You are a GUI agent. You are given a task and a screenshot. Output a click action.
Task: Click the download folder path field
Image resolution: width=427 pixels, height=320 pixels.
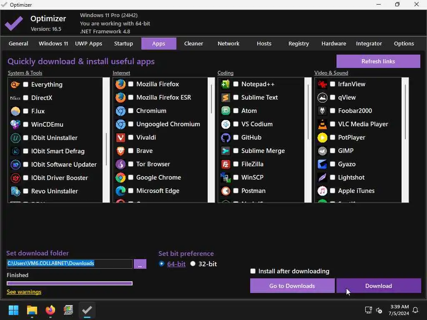(x=70, y=263)
